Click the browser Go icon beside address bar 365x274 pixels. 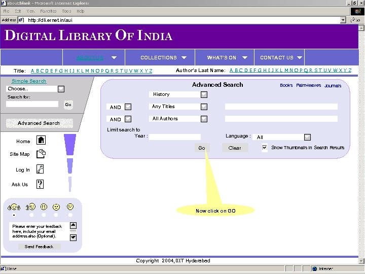point(355,20)
